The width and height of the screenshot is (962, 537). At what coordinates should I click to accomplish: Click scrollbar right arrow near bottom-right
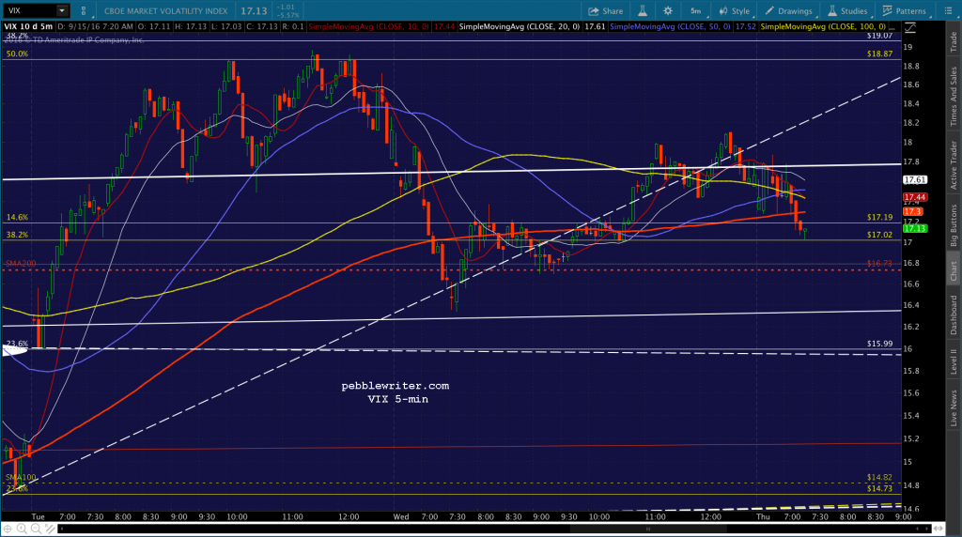927,529
